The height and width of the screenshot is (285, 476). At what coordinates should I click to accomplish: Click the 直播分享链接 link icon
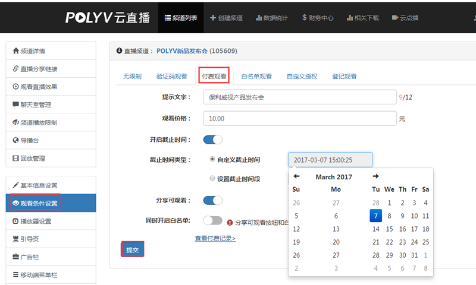[x=16, y=69]
